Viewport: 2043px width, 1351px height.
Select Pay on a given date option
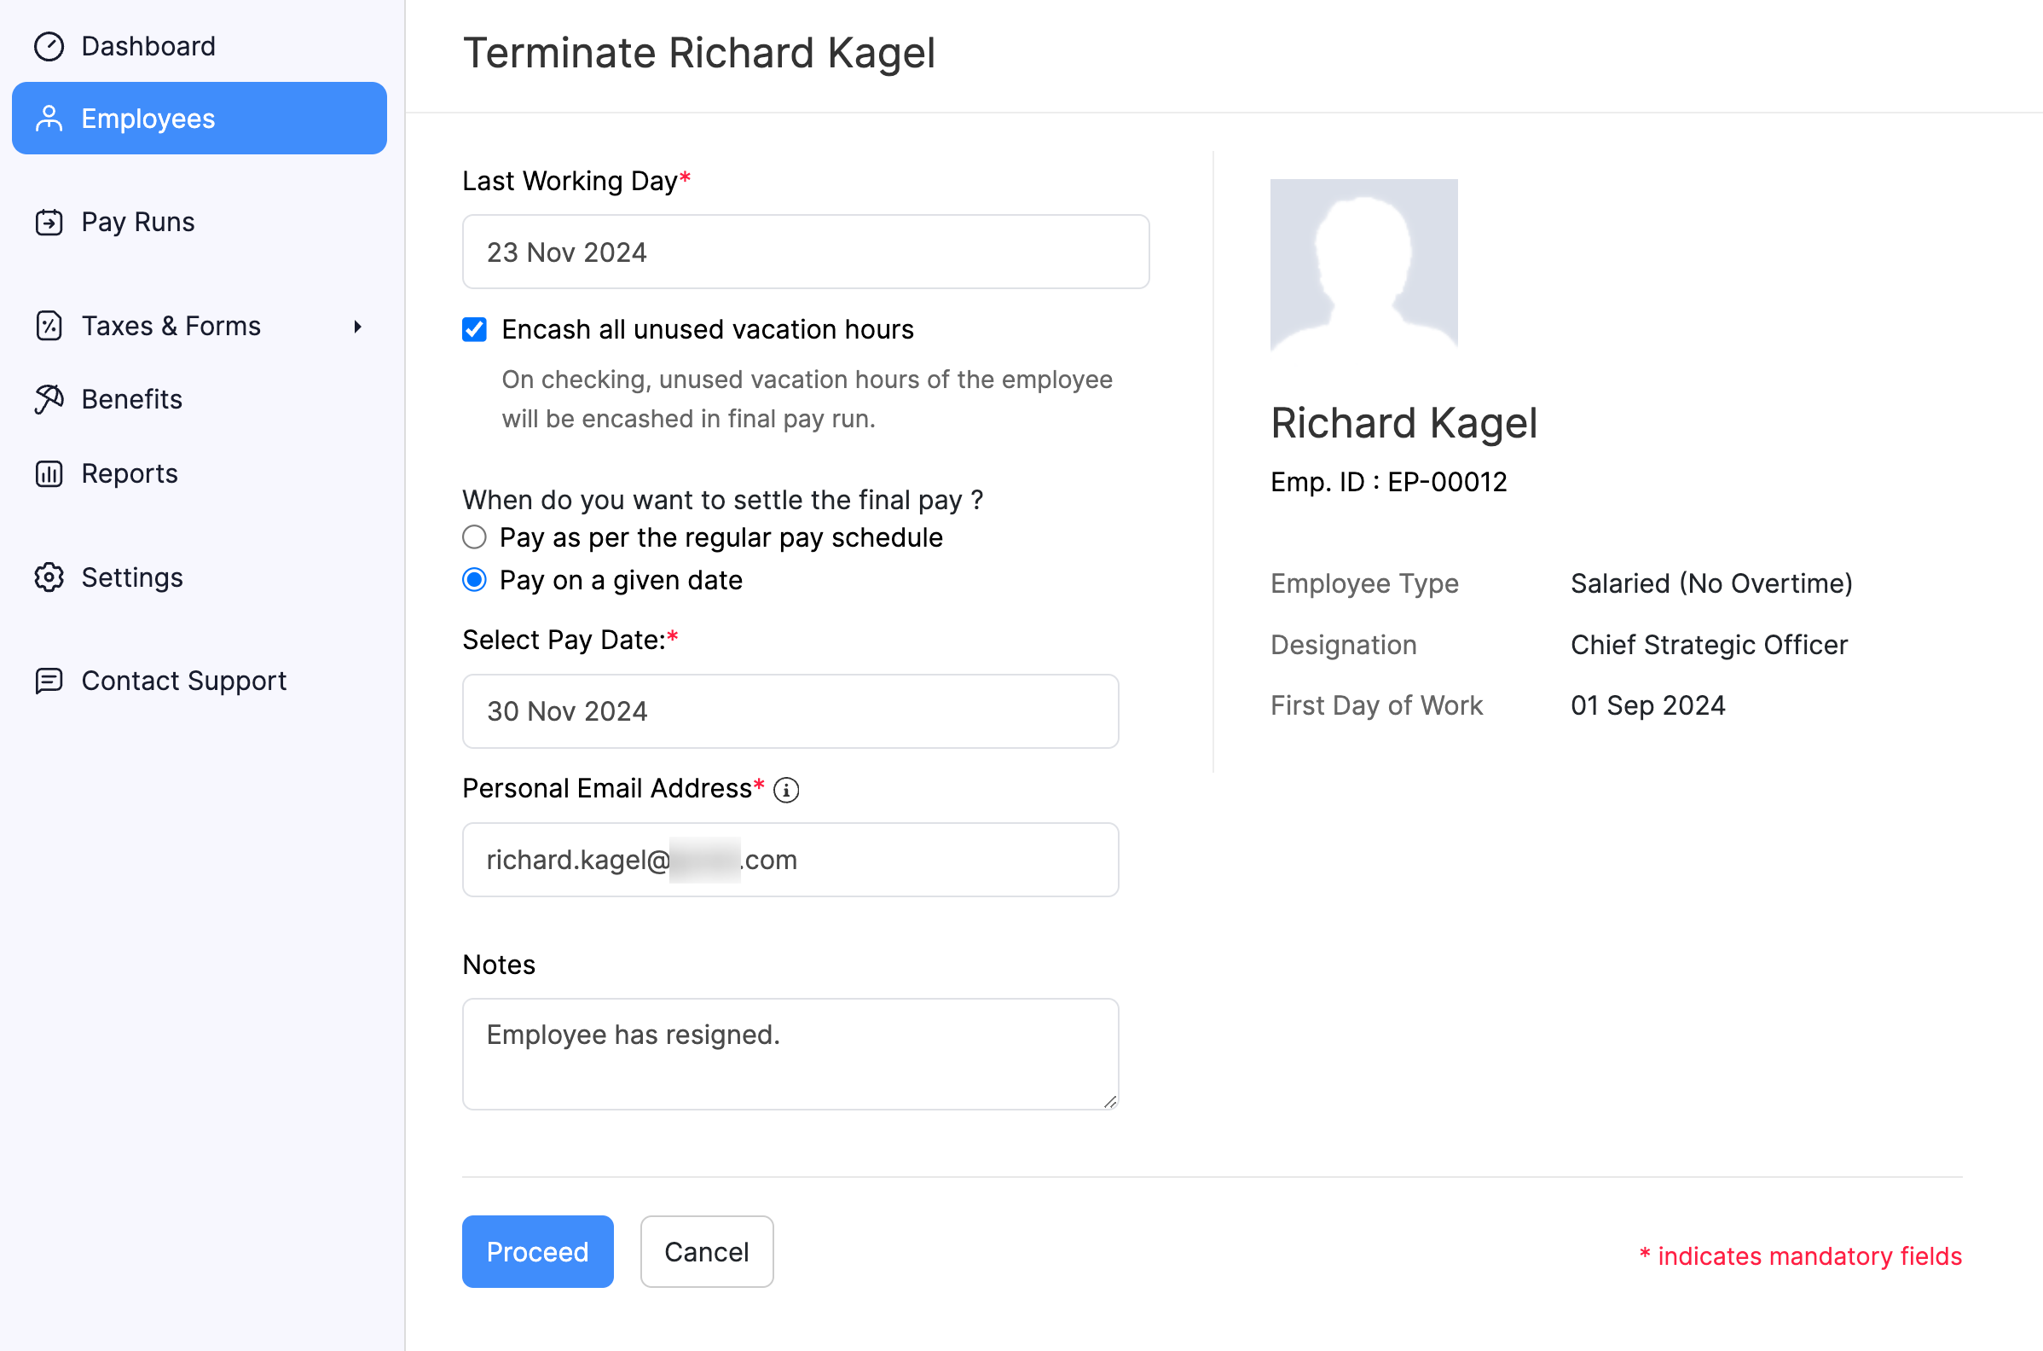click(x=476, y=579)
